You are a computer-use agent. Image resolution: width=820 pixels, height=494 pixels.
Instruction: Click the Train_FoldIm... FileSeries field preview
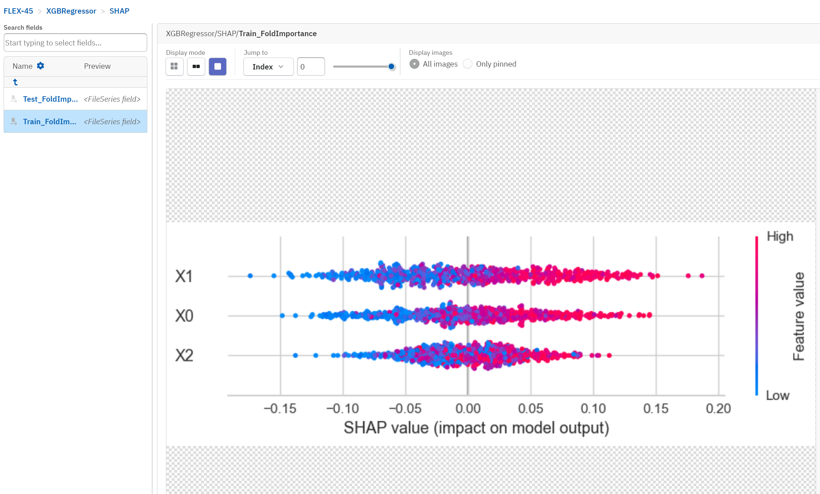click(x=112, y=122)
